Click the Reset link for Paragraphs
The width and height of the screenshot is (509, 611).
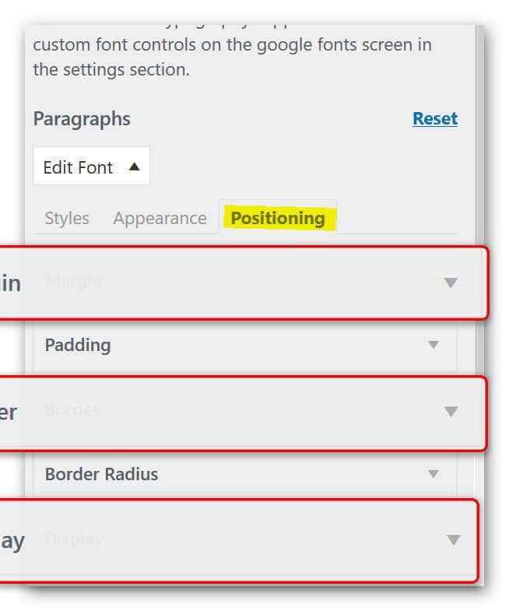(435, 119)
